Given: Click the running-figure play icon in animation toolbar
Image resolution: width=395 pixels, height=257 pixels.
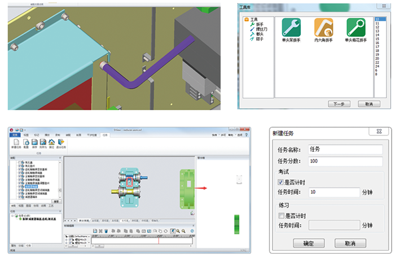Looking at the screenshot, I should click(173, 231).
